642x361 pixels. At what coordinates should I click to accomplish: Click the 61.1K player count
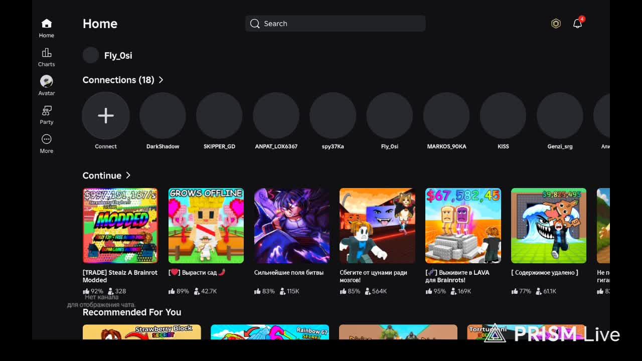(546, 291)
